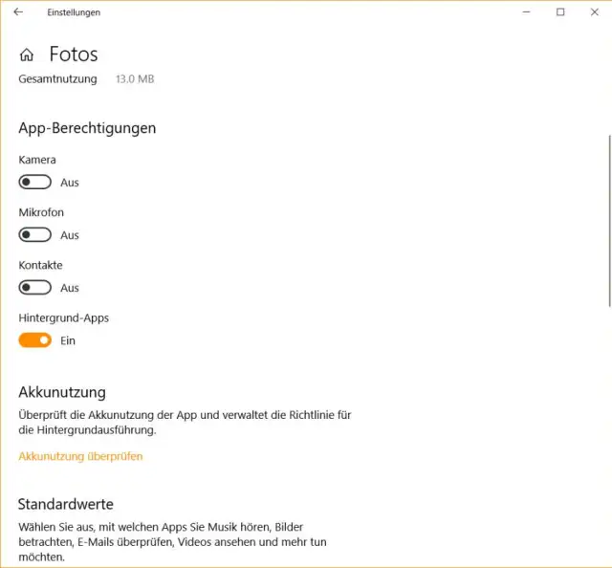This screenshot has width=612, height=568.
Task: Click the Einstellungen window title text
Action: tap(74, 12)
